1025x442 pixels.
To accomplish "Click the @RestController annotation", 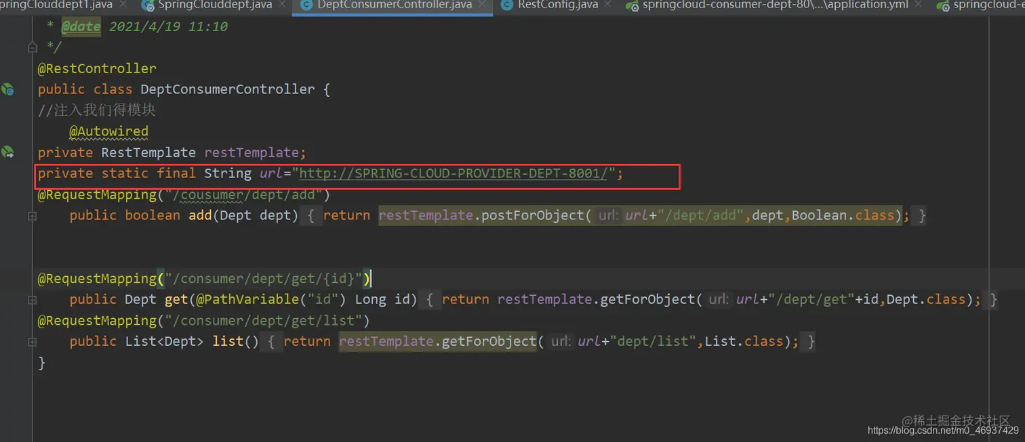I will (97, 68).
